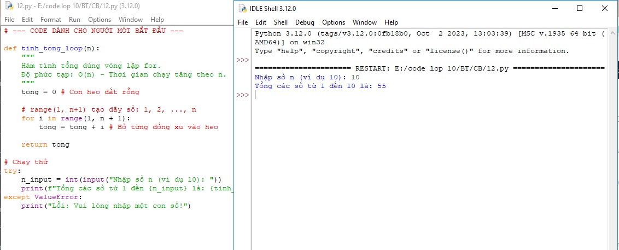Open Help menu in 12.py editor window
Image resolution: width=619 pixels, height=250 pixels.
157,19
